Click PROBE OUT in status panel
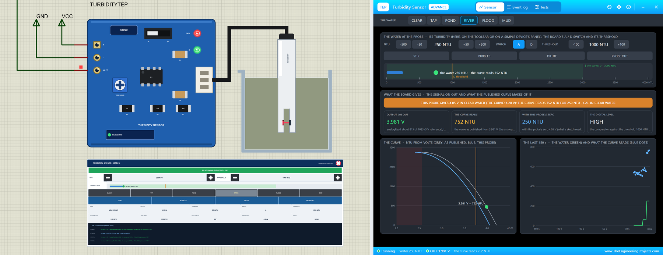The width and height of the screenshot is (663, 255). tap(310, 201)
